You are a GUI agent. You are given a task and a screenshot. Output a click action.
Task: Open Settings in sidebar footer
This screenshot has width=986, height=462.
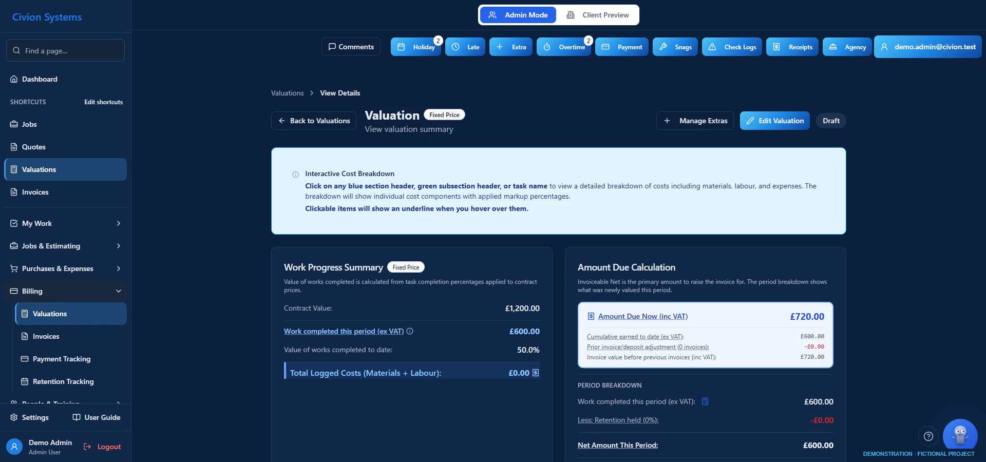30,417
